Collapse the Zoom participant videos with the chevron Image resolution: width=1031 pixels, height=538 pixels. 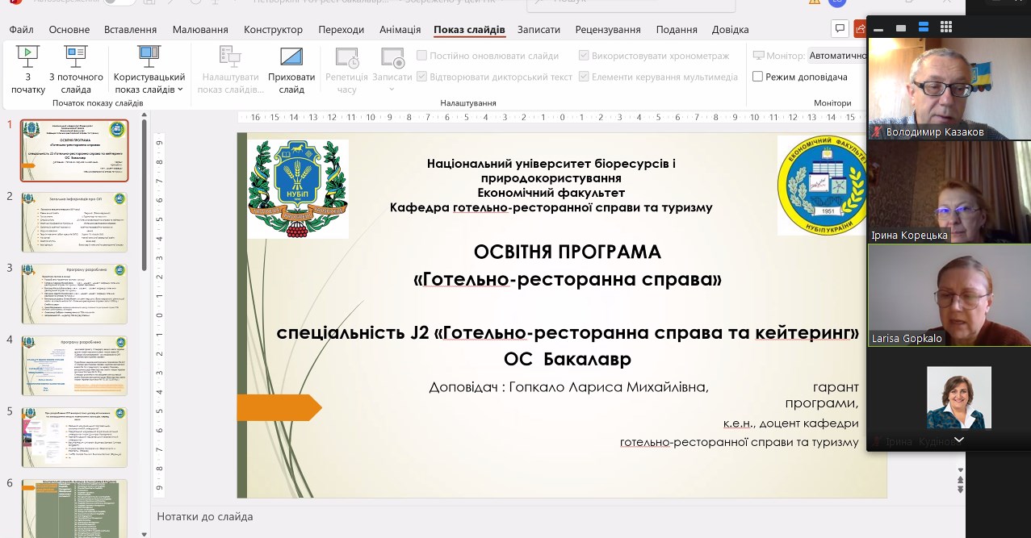click(x=958, y=440)
